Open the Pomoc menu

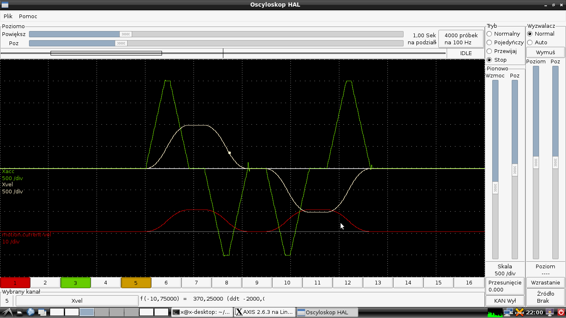tap(28, 16)
